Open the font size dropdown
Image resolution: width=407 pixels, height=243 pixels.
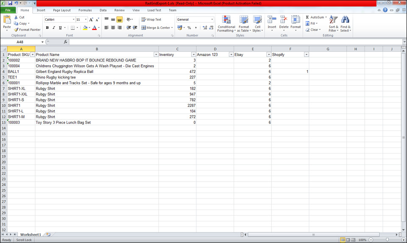coord(86,20)
